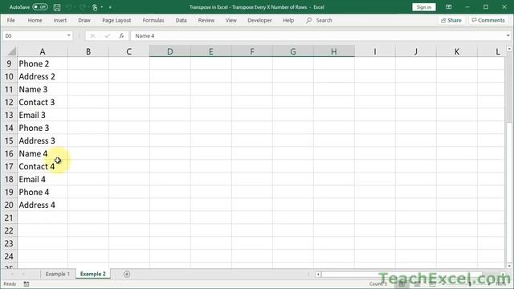This screenshot has width=514, height=289.
Task: Select the Developer tab
Action: [x=259, y=20]
